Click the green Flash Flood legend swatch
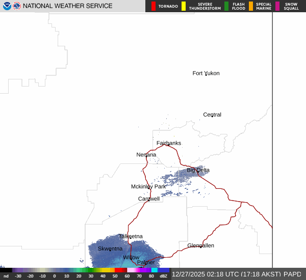The width and height of the screenshot is (306, 280). pyautogui.click(x=226, y=6)
